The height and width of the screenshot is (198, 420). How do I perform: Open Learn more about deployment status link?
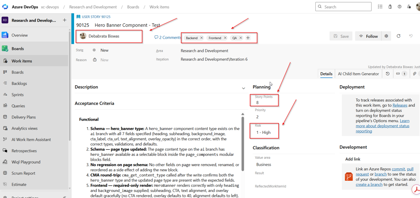point(383,126)
